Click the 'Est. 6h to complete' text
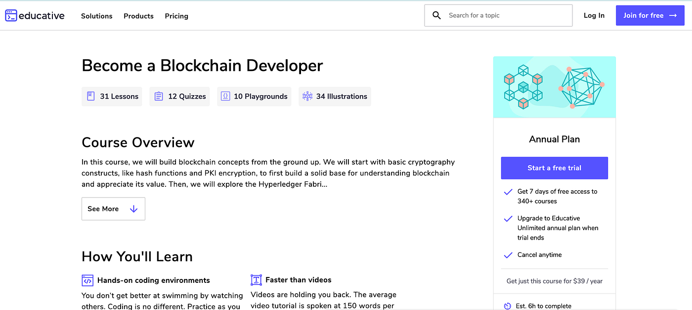Screen dimensions: 692x310 coord(543,306)
